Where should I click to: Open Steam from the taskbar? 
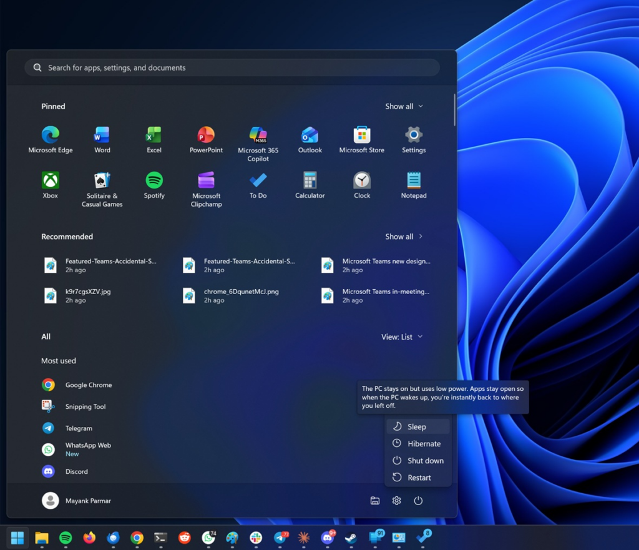[x=351, y=538]
